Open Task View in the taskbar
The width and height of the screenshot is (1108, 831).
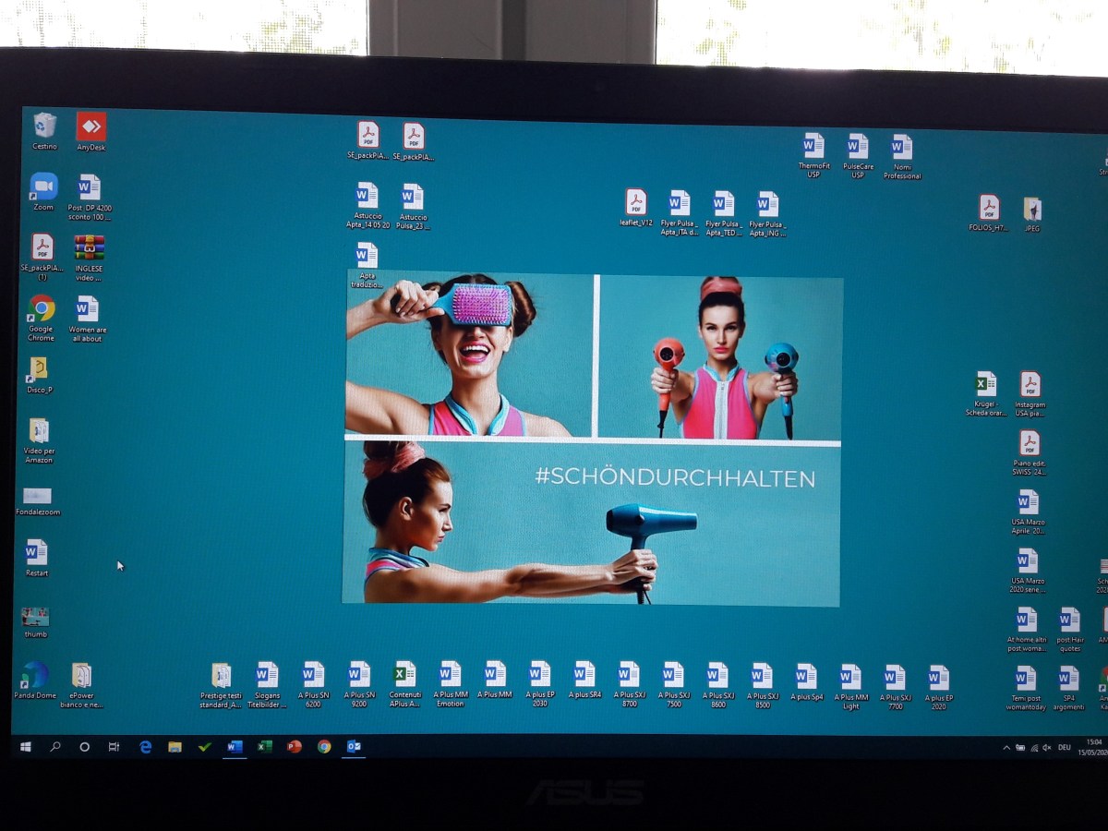tap(114, 746)
